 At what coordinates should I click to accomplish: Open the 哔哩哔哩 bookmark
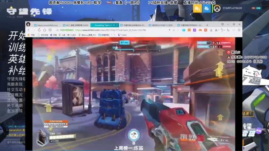click(107, 35)
